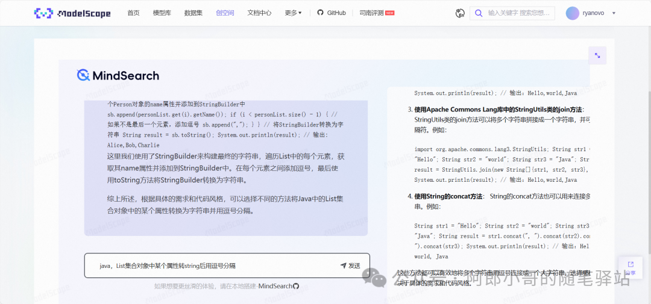This screenshot has width=651, height=304.
Task: Click the 分享 share button
Action: pyautogui.click(x=631, y=268)
